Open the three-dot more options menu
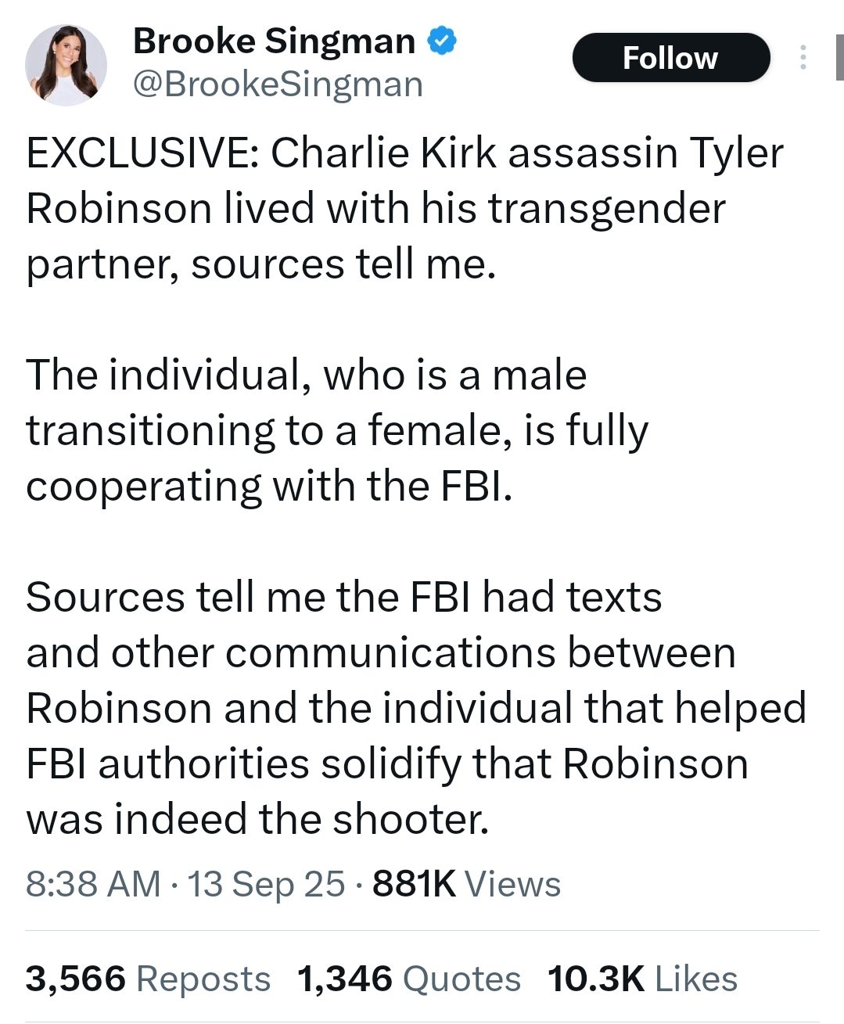Image resolution: width=844 pixels, height=1024 pixels. (803, 57)
